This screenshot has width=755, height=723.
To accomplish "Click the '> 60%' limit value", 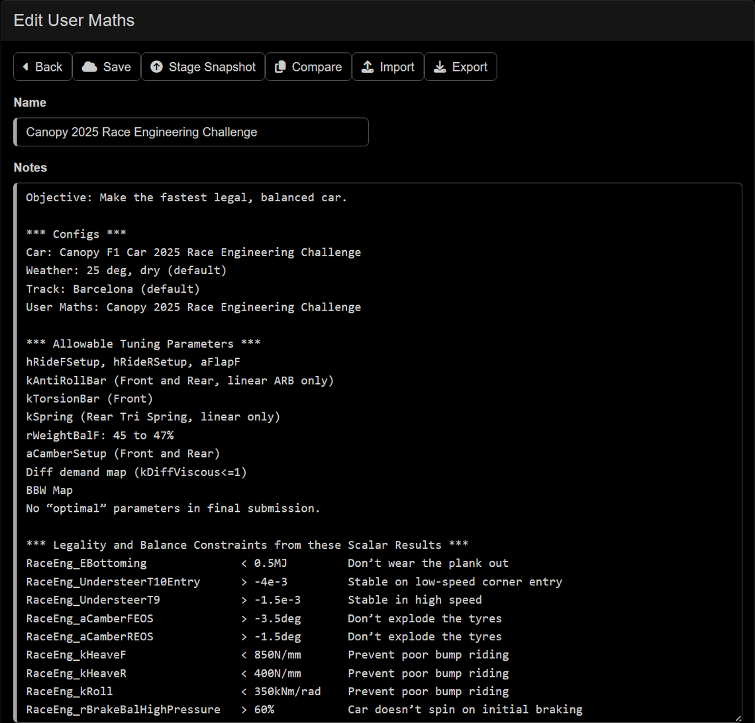I will [257, 710].
